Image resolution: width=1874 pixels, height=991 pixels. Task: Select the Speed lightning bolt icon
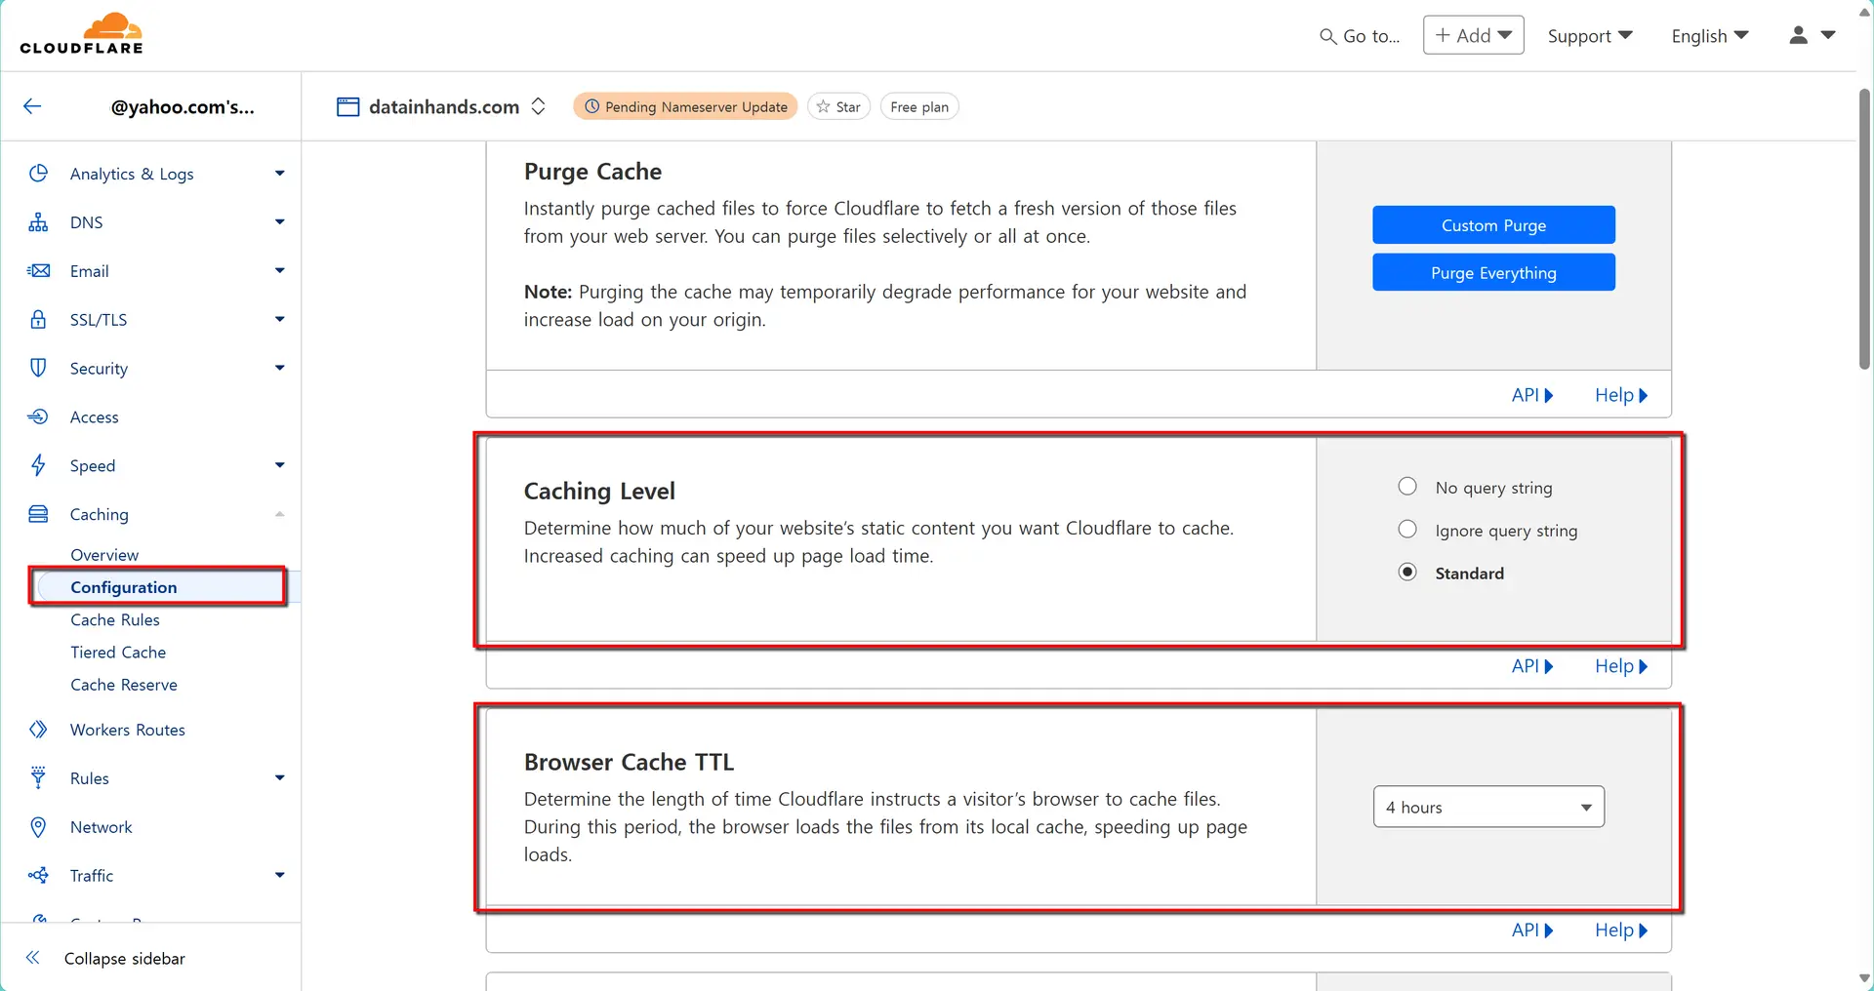pyautogui.click(x=38, y=465)
